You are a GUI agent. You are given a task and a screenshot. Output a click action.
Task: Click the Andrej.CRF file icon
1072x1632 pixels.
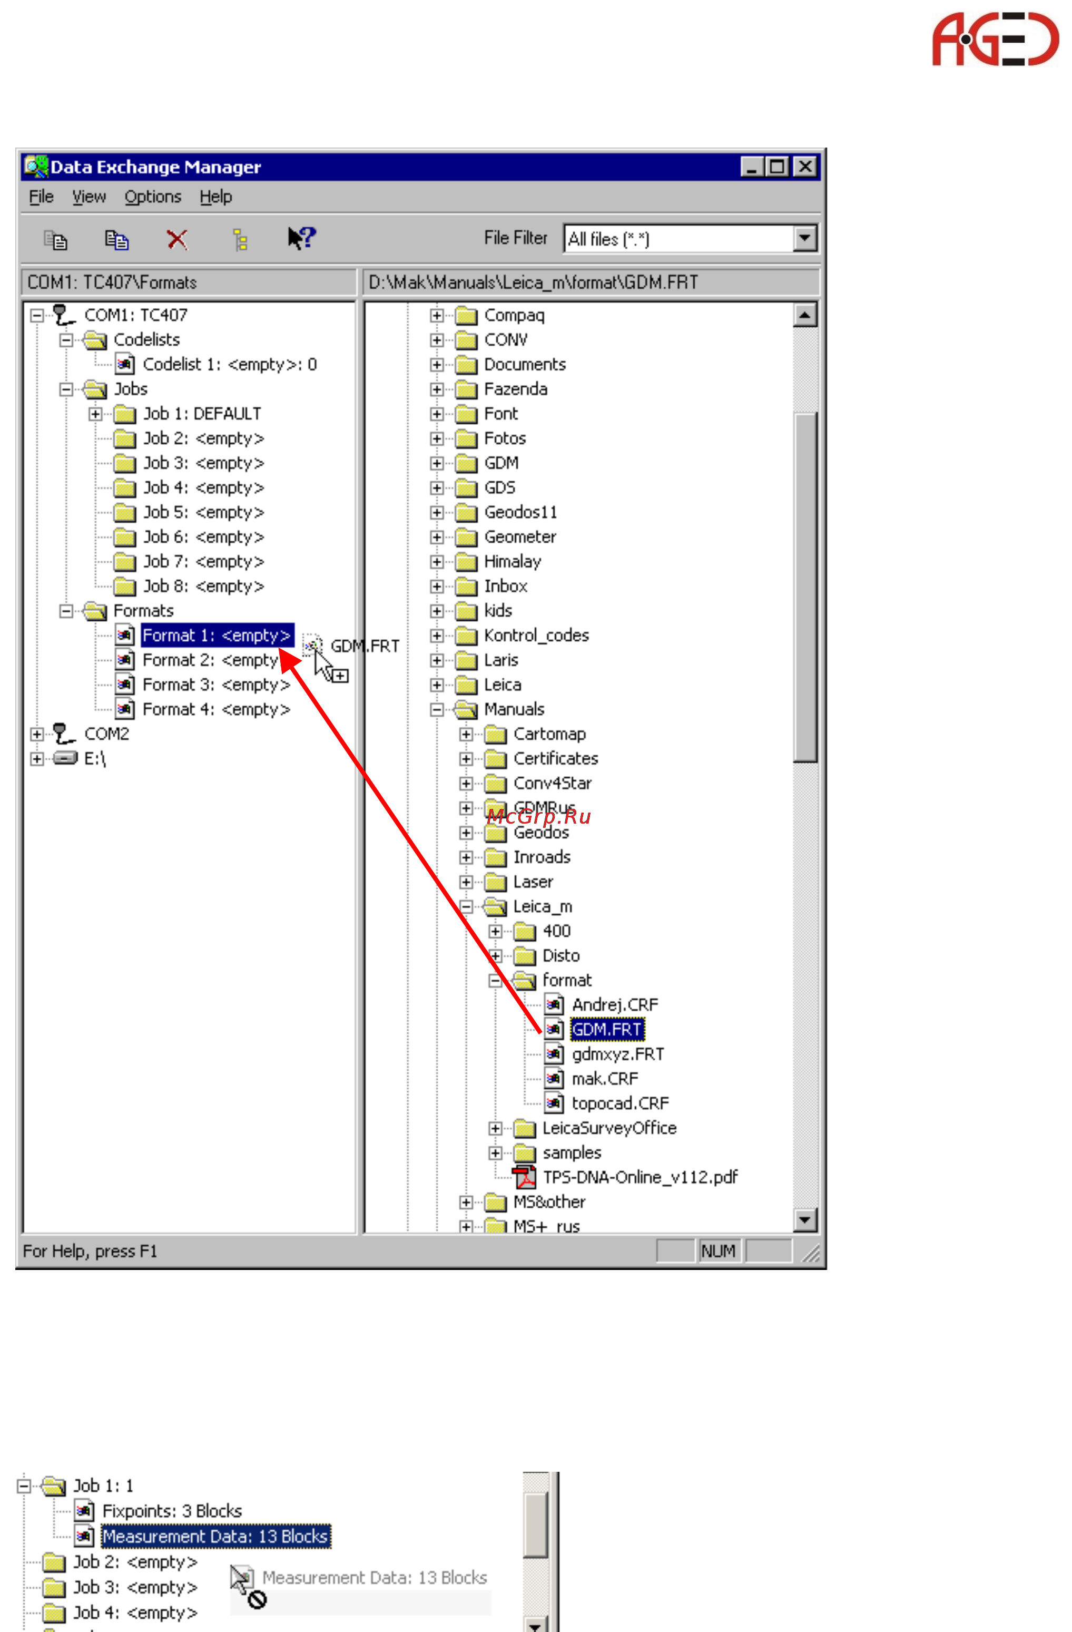(x=555, y=1004)
